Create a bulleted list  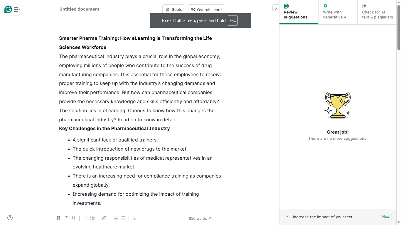[x=123, y=218]
